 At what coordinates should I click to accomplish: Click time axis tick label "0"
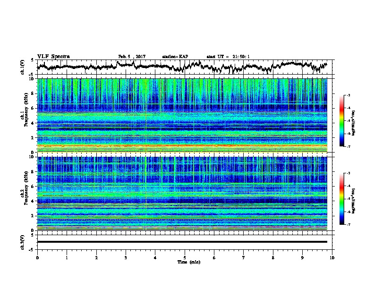(x=37, y=257)
